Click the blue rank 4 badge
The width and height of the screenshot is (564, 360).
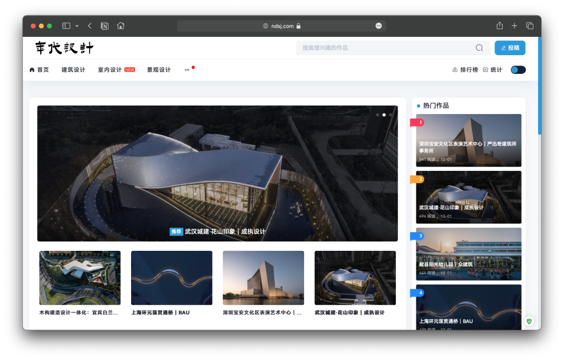tap(417, 293)
